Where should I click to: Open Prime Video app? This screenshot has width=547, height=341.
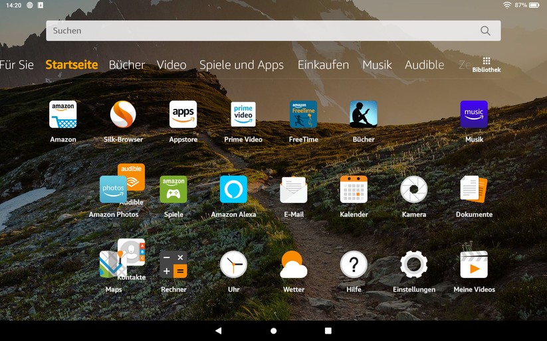pos(243,115)
